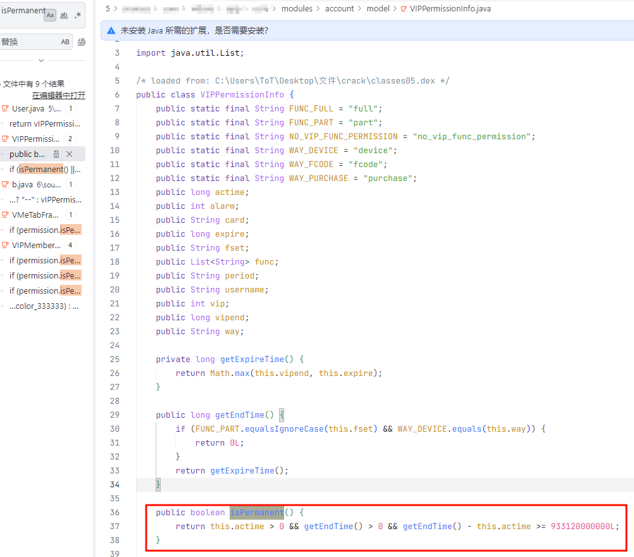The height and width of the screenshot is (557, 634).
Task: Collapse the VMeTabFra... results group
Action: coord(36,215)
